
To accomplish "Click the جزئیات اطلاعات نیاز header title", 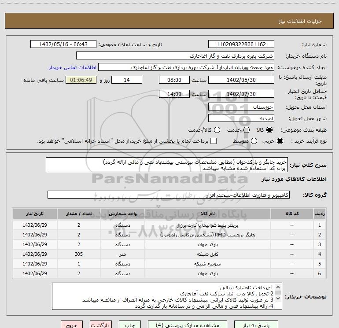I will 300,21.
